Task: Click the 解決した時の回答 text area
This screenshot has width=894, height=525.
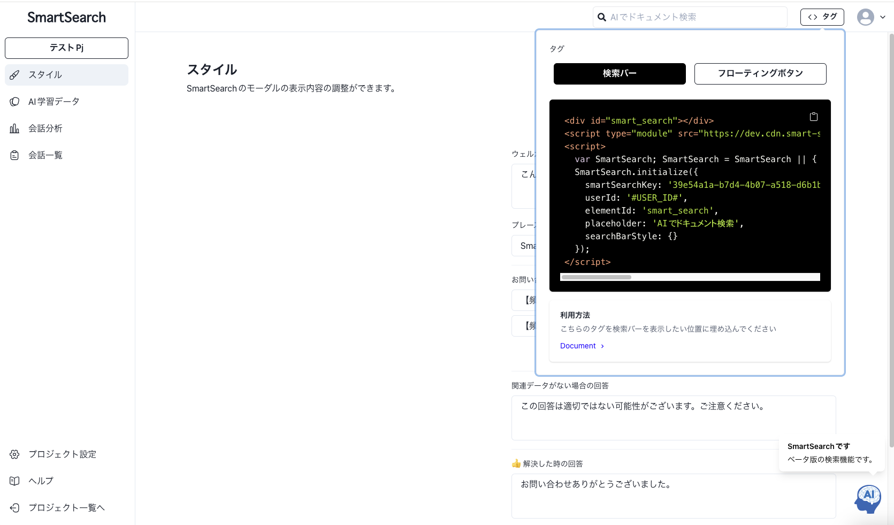Action: pyautogui.click(x=674, y=496)
